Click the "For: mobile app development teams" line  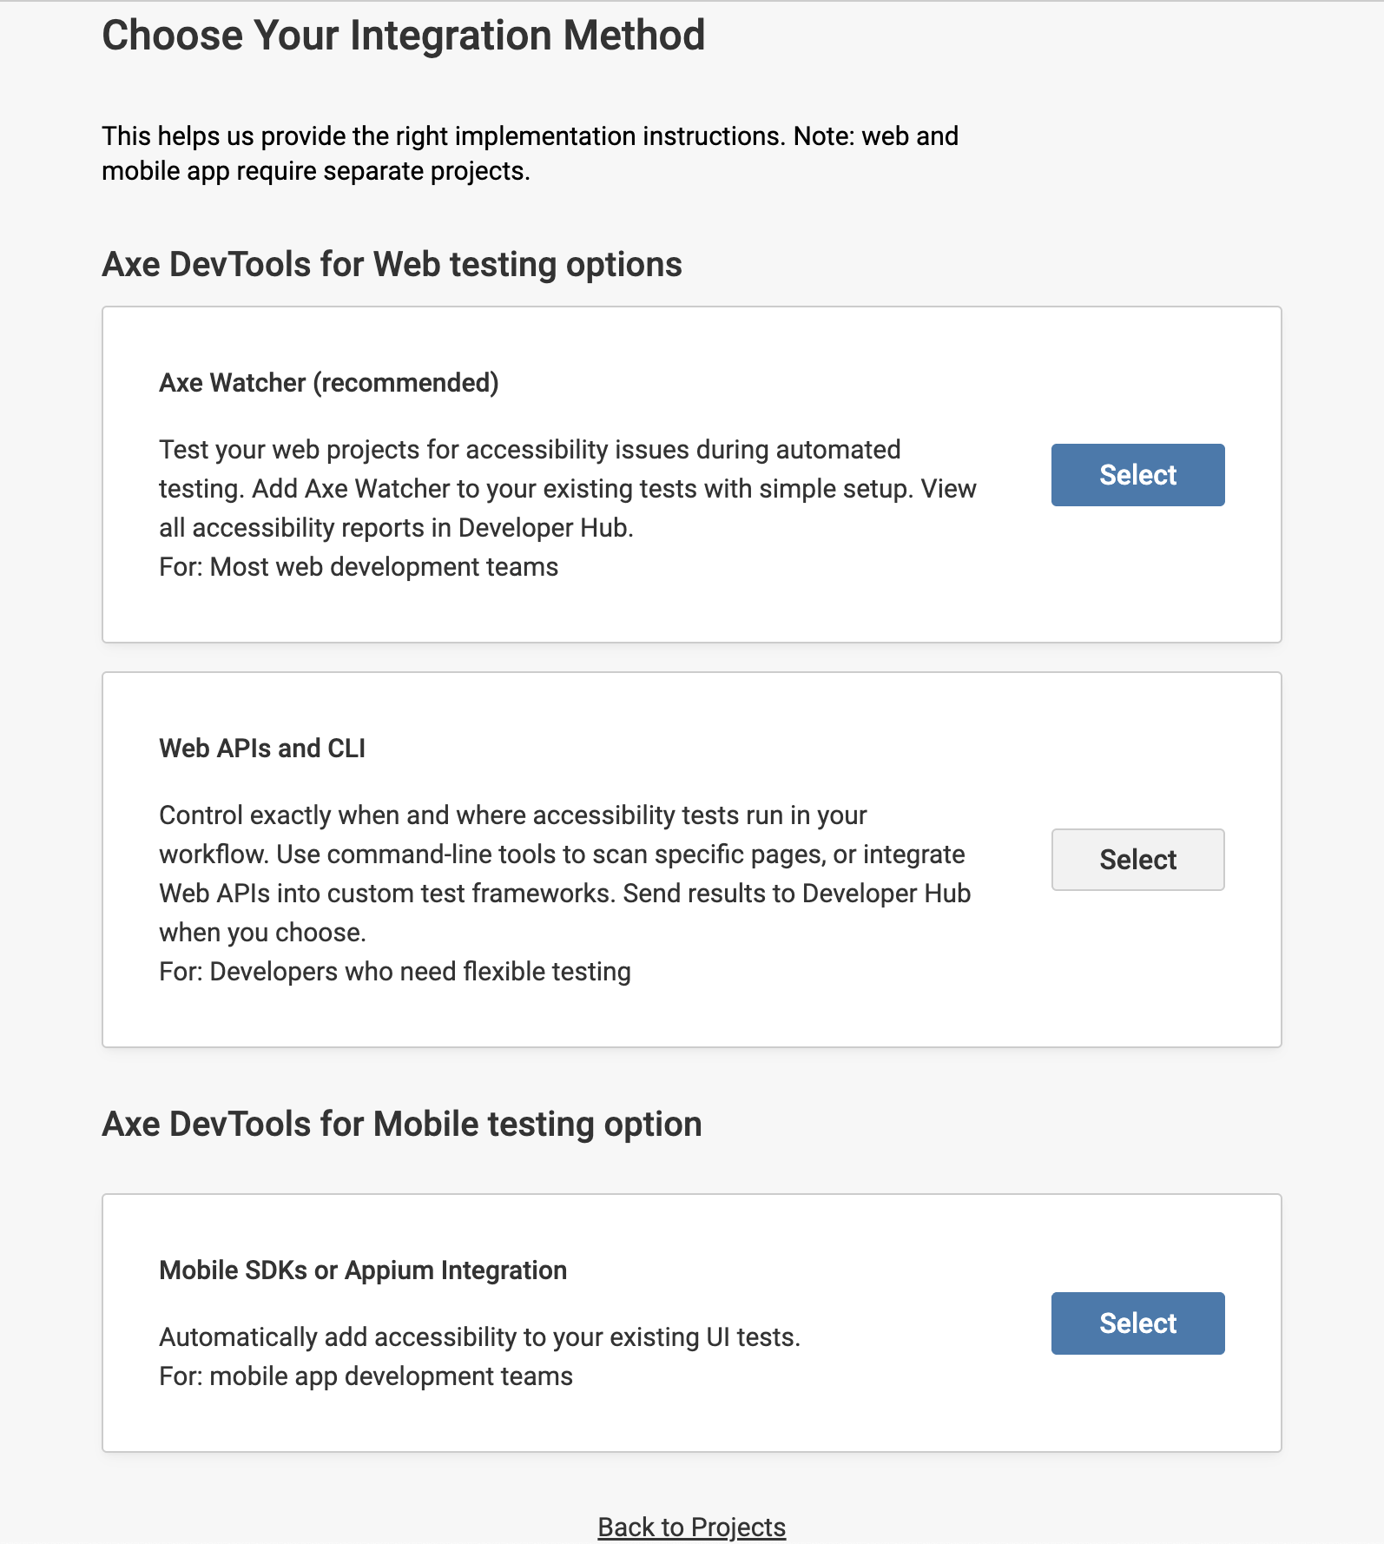pyautogui.click(x=366, y=1376)
